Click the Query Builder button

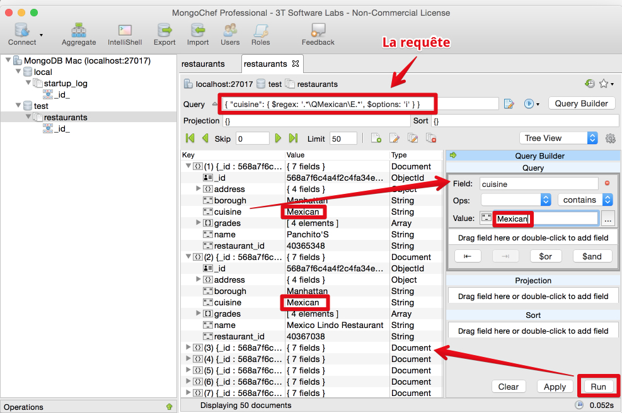pyautogui.click(x=581, y=103)
